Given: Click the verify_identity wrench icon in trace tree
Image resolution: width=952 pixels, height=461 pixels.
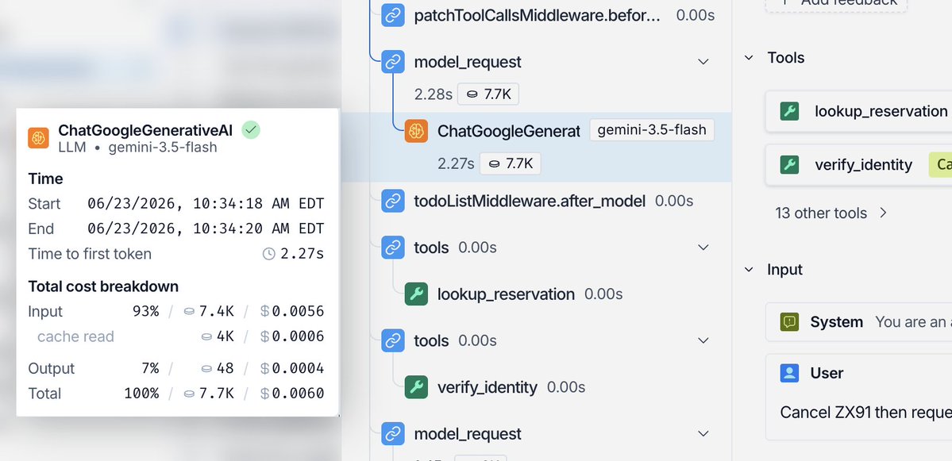Looking at the screenshot, I should point(416,387).
